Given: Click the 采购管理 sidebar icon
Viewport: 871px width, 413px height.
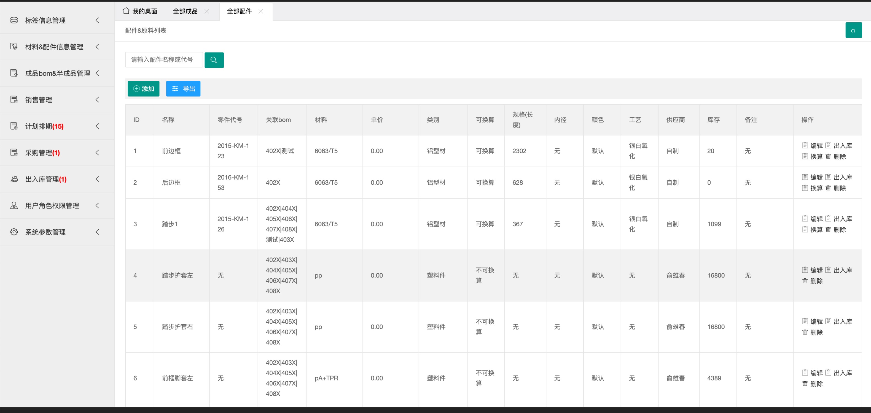Looking at the screenshot, I should pos(14,152).
